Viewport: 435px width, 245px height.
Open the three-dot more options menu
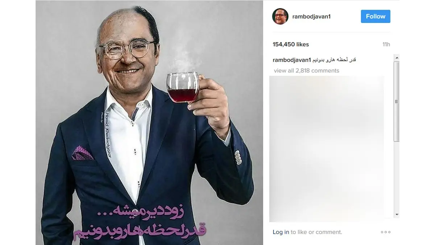click(x=385, y=232)
